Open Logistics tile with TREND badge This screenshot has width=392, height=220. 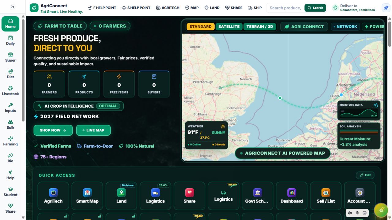tap(224, 196)
